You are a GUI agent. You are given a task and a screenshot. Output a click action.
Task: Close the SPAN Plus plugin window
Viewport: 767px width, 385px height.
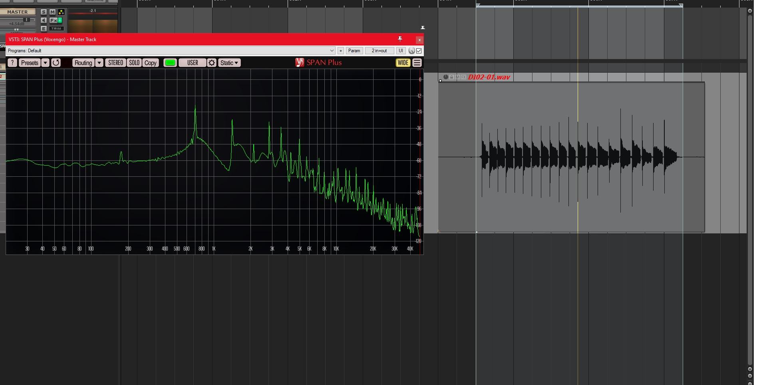pyautogui.click(x=419, y=40)
